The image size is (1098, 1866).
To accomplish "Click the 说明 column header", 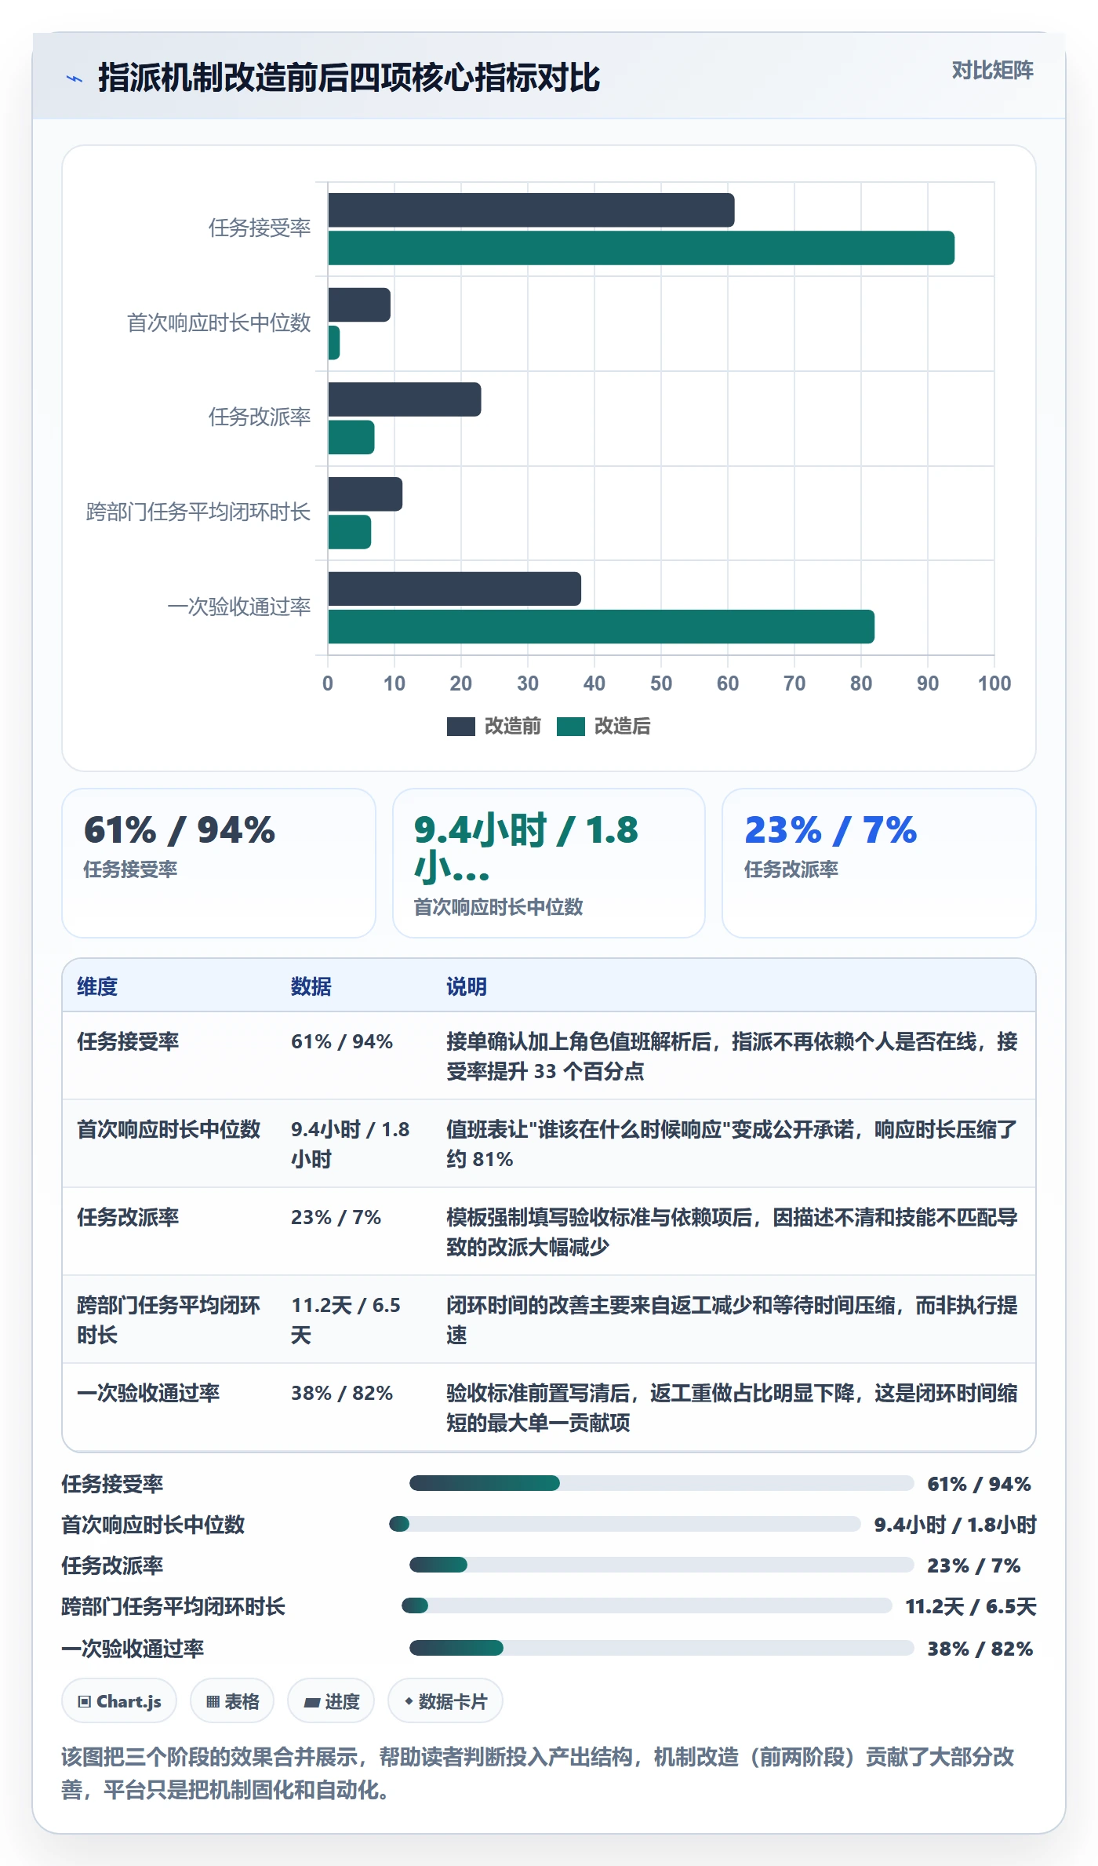I will (x=467, y=986).
